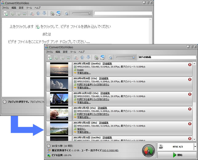Open ツール menu in front window
This screenshot has width=198, height=160.
tap(73, 52)
